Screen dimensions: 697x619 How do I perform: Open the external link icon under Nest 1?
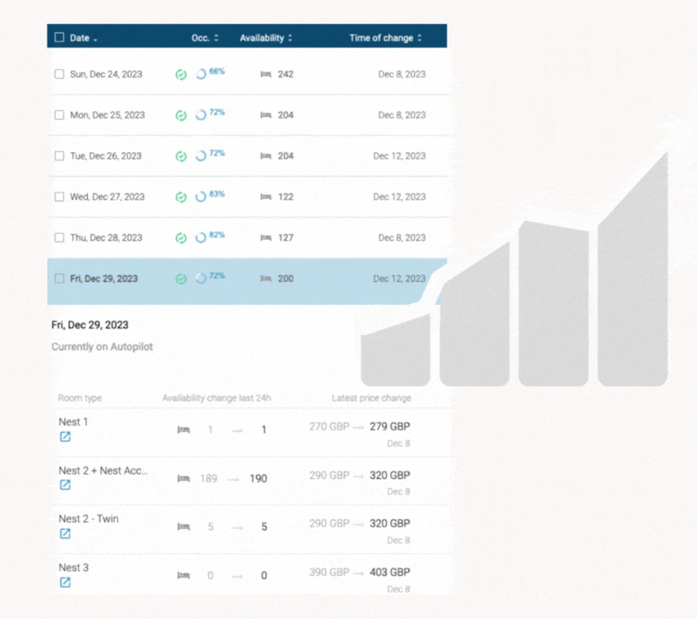pos(65,437)
